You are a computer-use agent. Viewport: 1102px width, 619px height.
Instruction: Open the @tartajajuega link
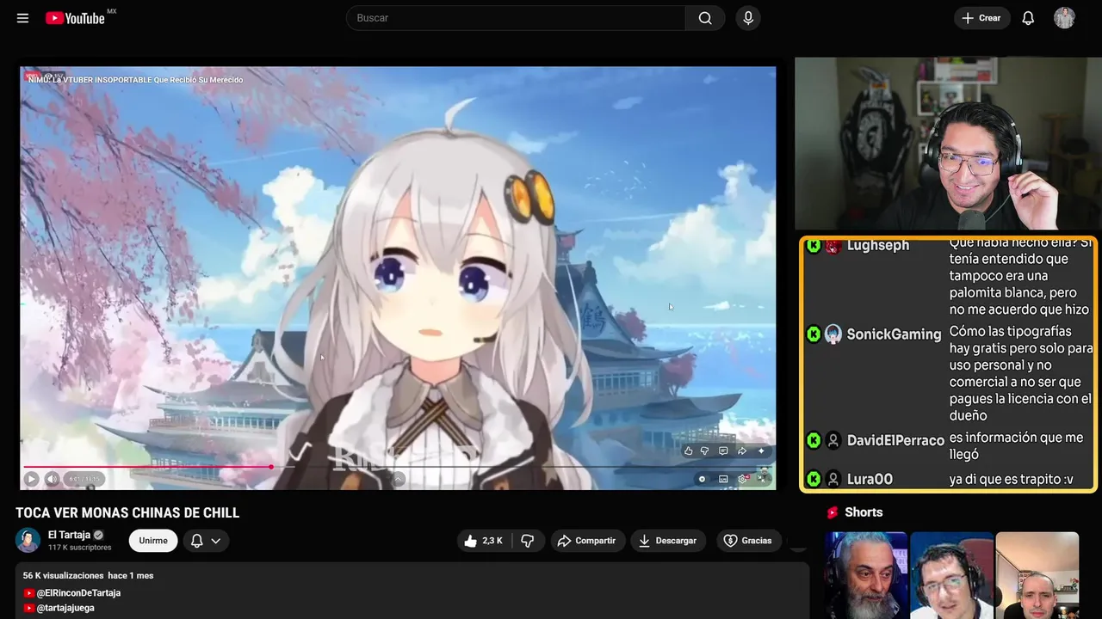65,608
